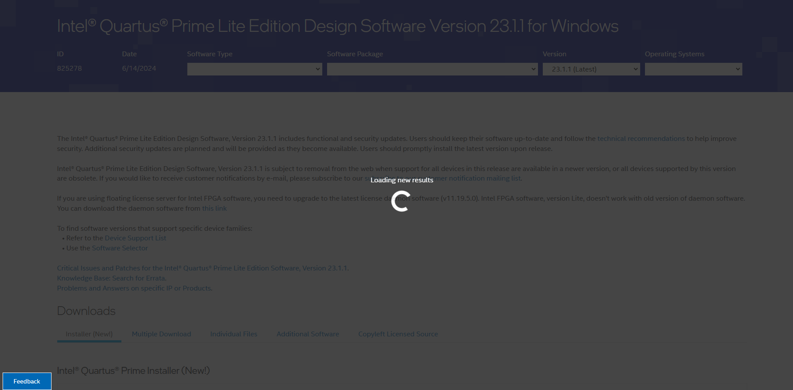
Task: Open Critical Issues and Patches link
Action: pos(203,268)
